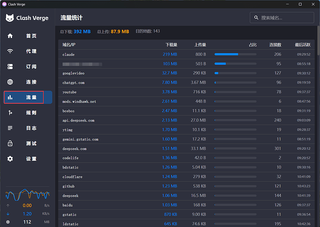The height and width of the screenshot is (227, 320).
Task: Select the claude domain row
Action: 186,54
